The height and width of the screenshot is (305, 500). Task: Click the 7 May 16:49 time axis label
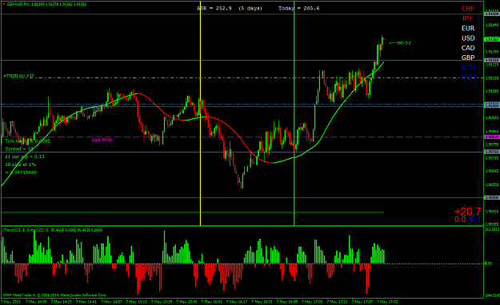tap(287, 302)
